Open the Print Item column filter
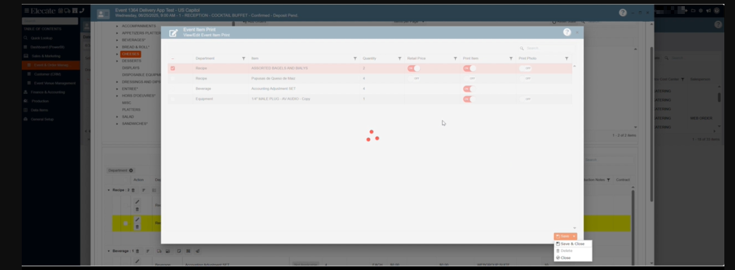Image resolution: width=735 pixels, height=270 pixels. (511, 59)
